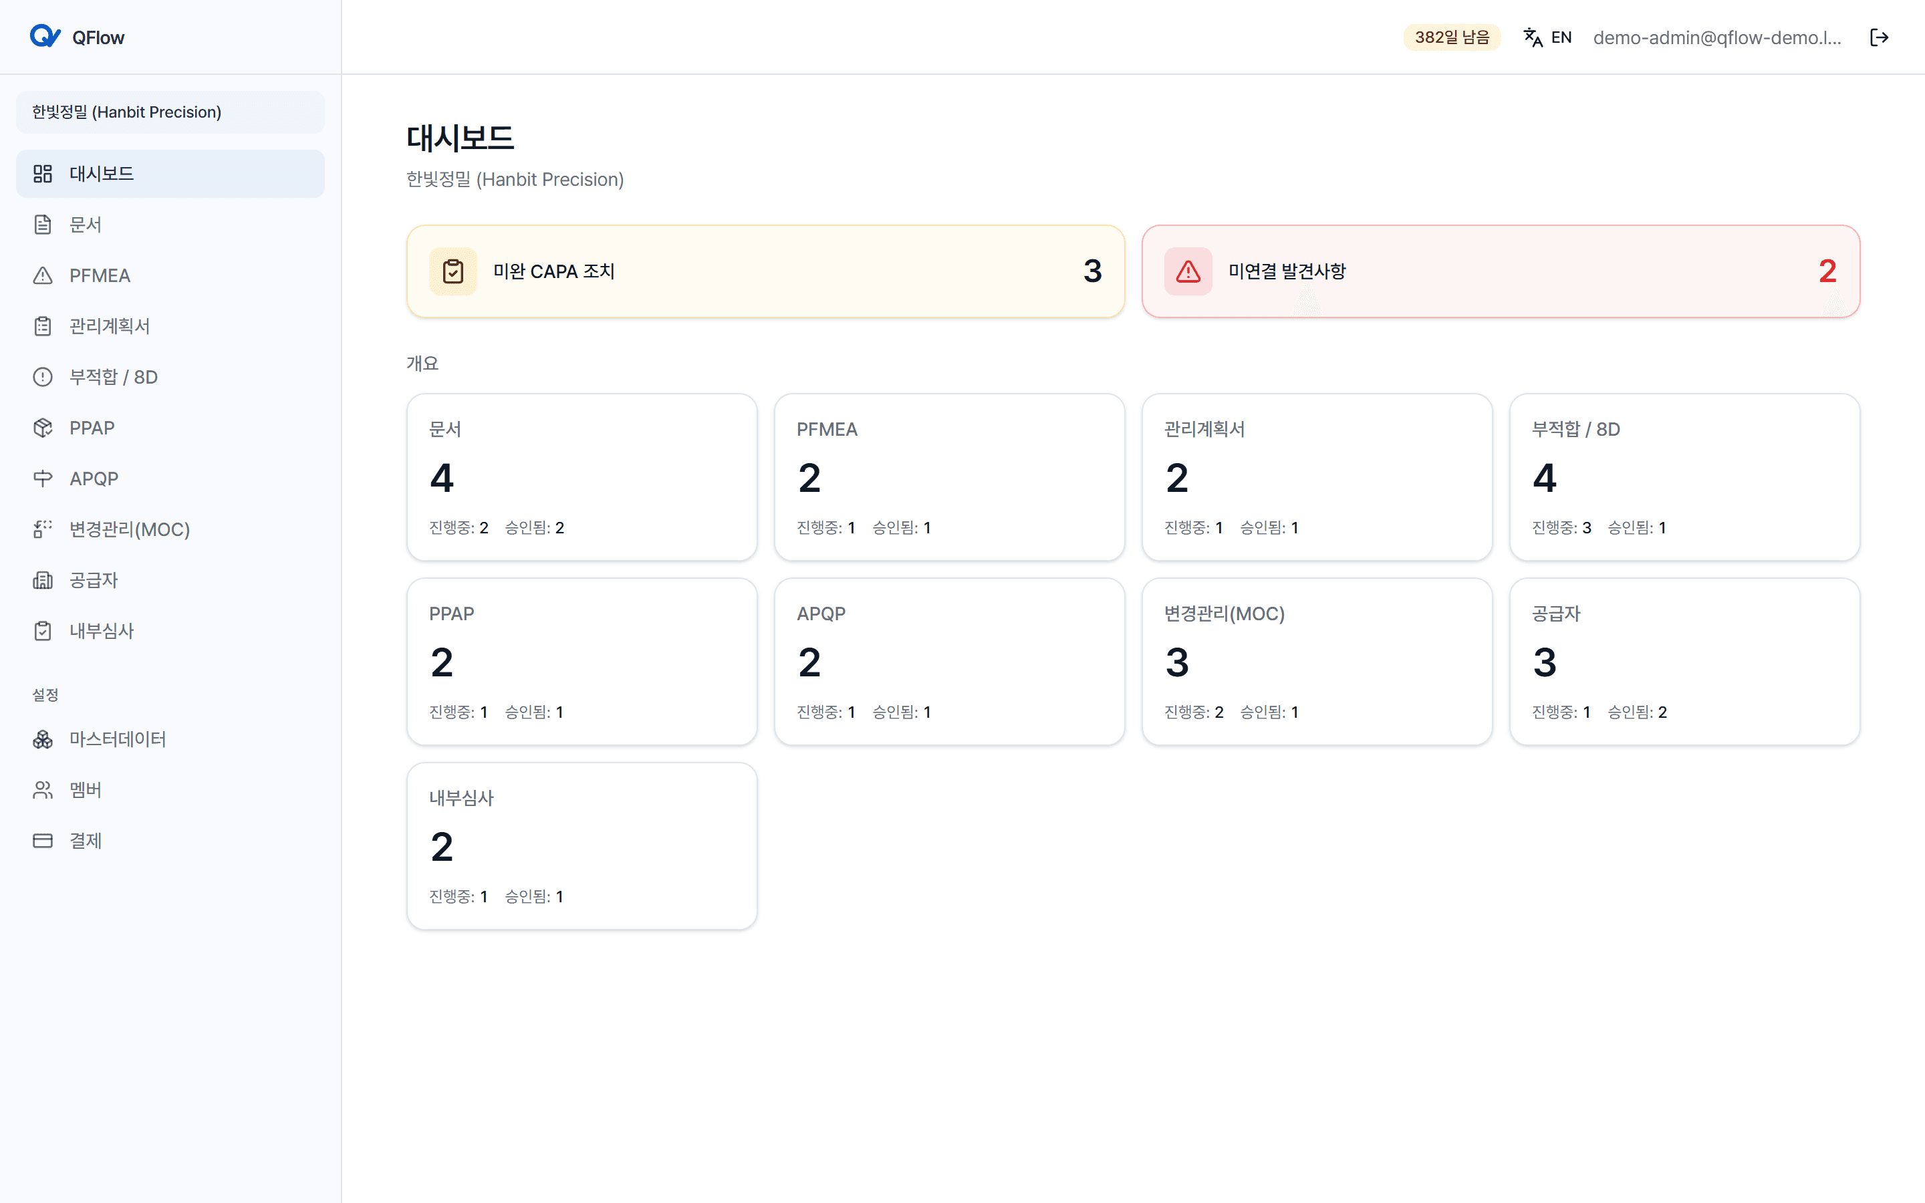This screenshot has width=1925, height=1203.
Task: Open the 부적합 / 8D overview card
Action: coord(1684,477)
